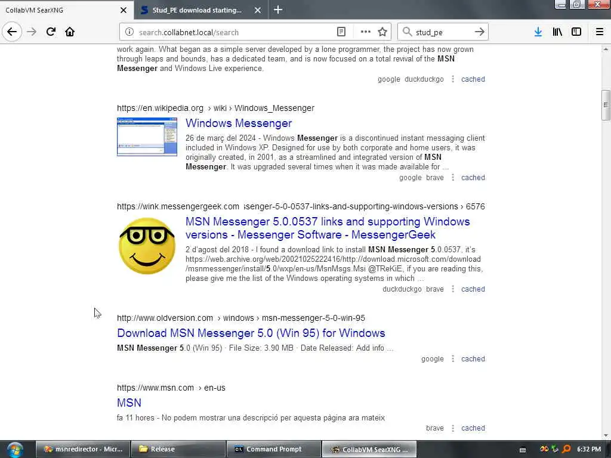Open cached version of Windows Messenger result
The image size is (611, 458).
pos(473,178)
